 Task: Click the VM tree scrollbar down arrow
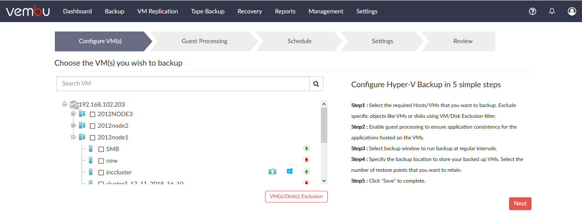(x=324, y=181)
